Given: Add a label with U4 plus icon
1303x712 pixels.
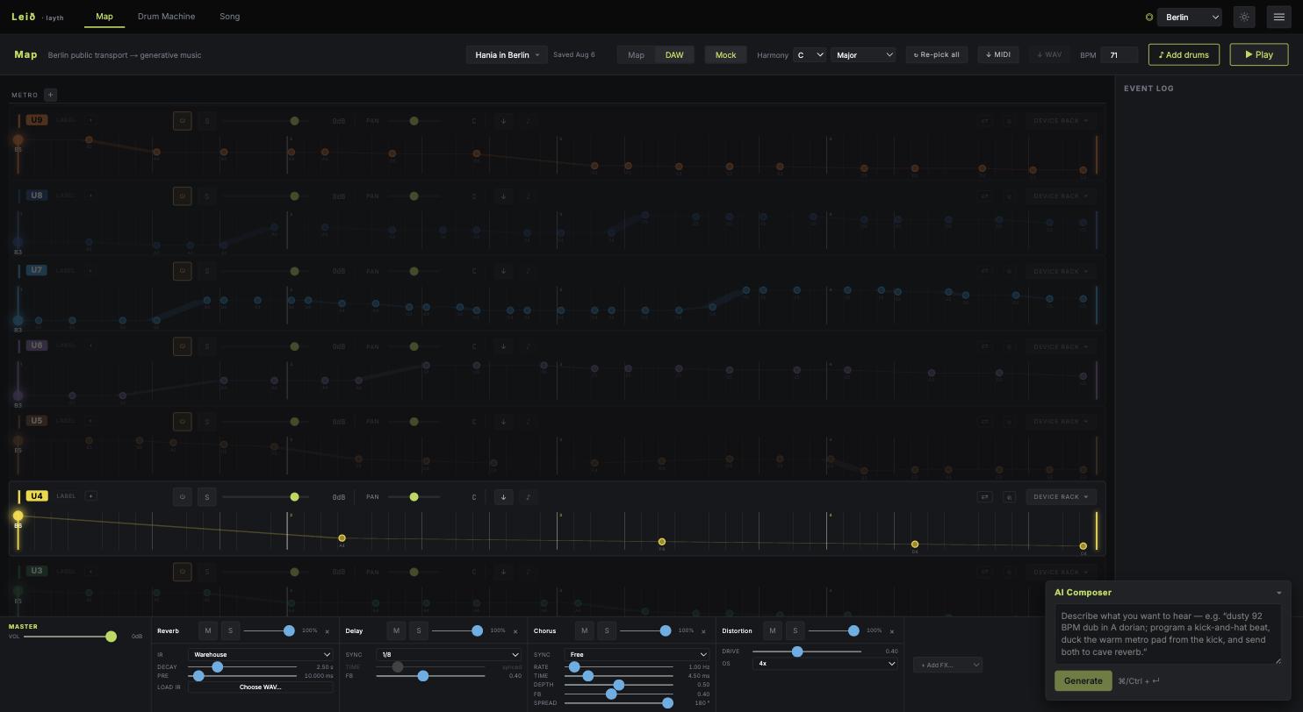Looking at the screenshot, I should coord(90,496).
